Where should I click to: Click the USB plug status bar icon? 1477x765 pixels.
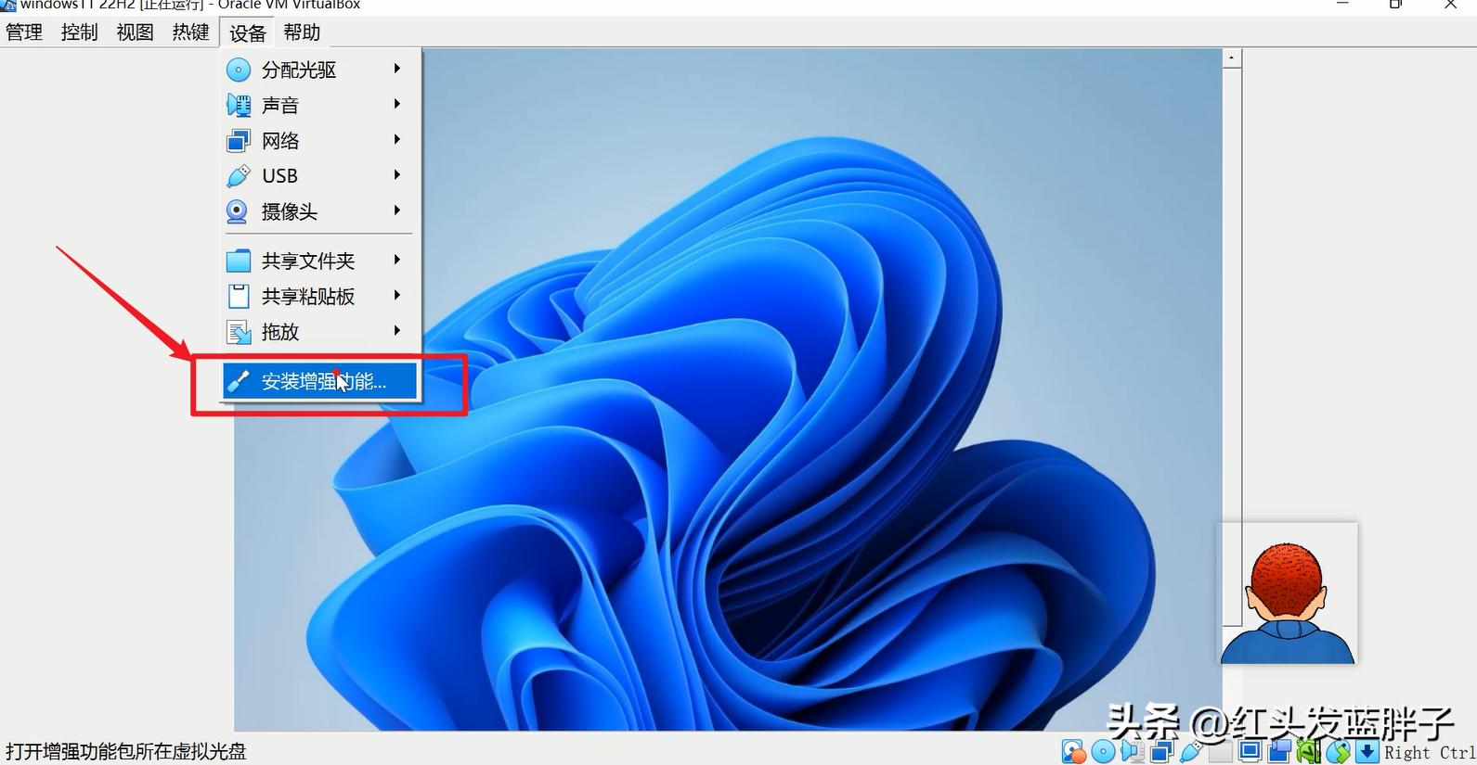(x=1191, y=752)
